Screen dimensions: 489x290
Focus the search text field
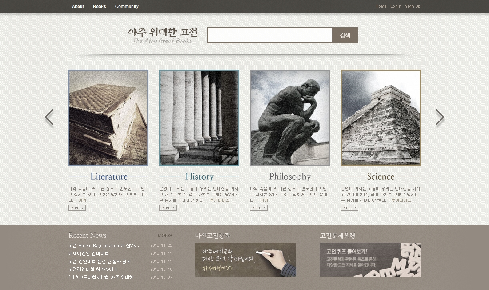pos(270,35)
